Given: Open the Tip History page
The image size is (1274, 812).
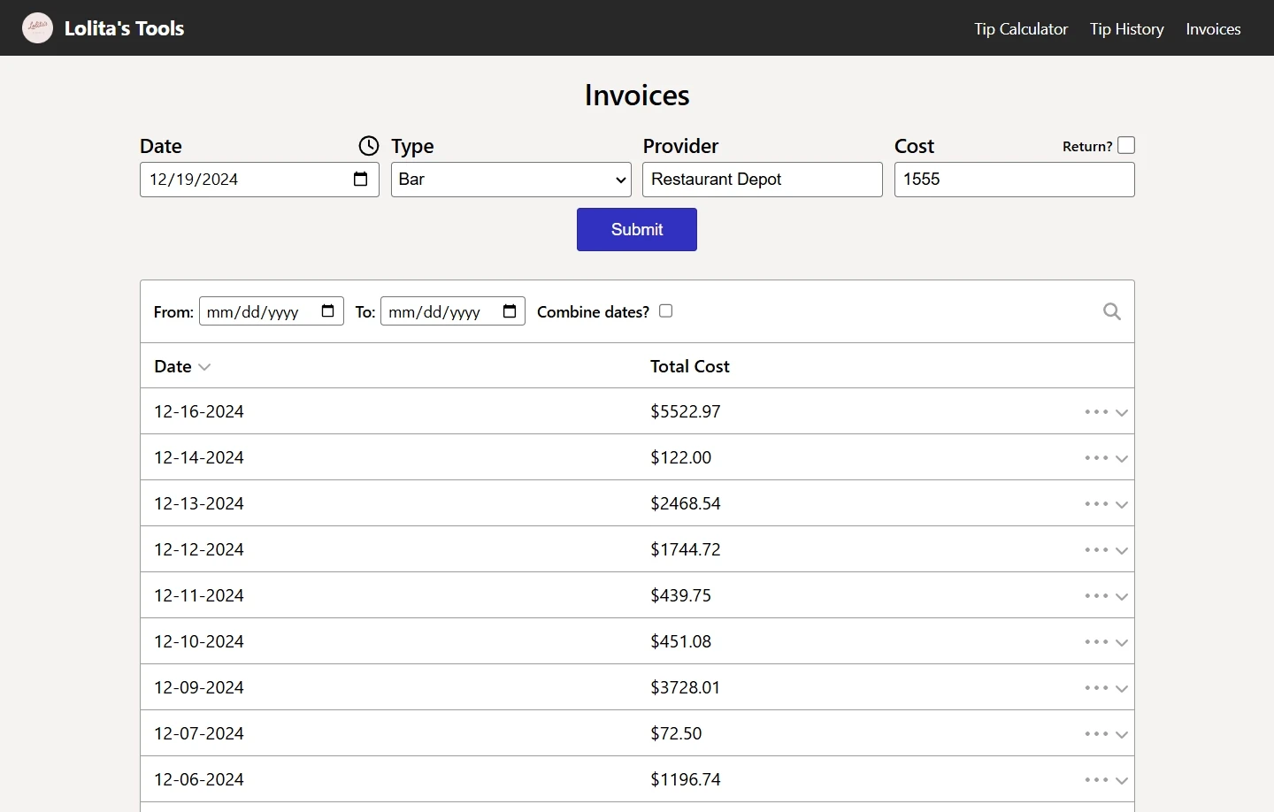Looking at the screenshot, I should pos(1127,28).
